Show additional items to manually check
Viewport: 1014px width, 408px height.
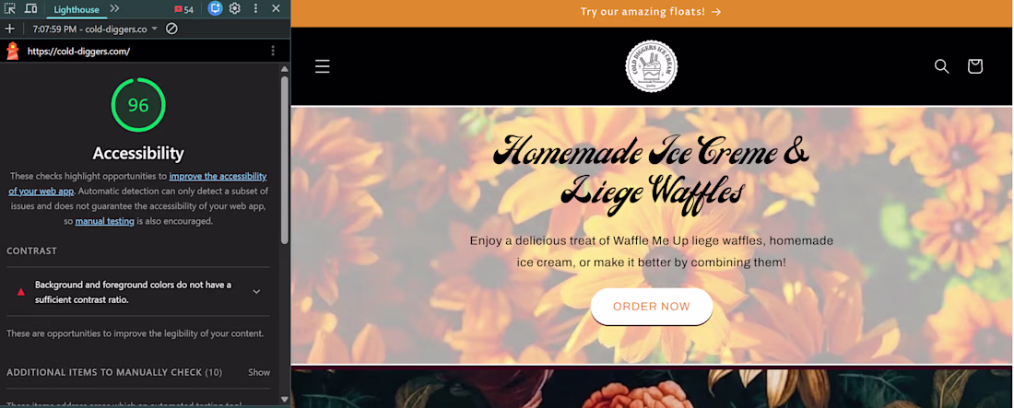pyautogui.click(x=259, y=372)
